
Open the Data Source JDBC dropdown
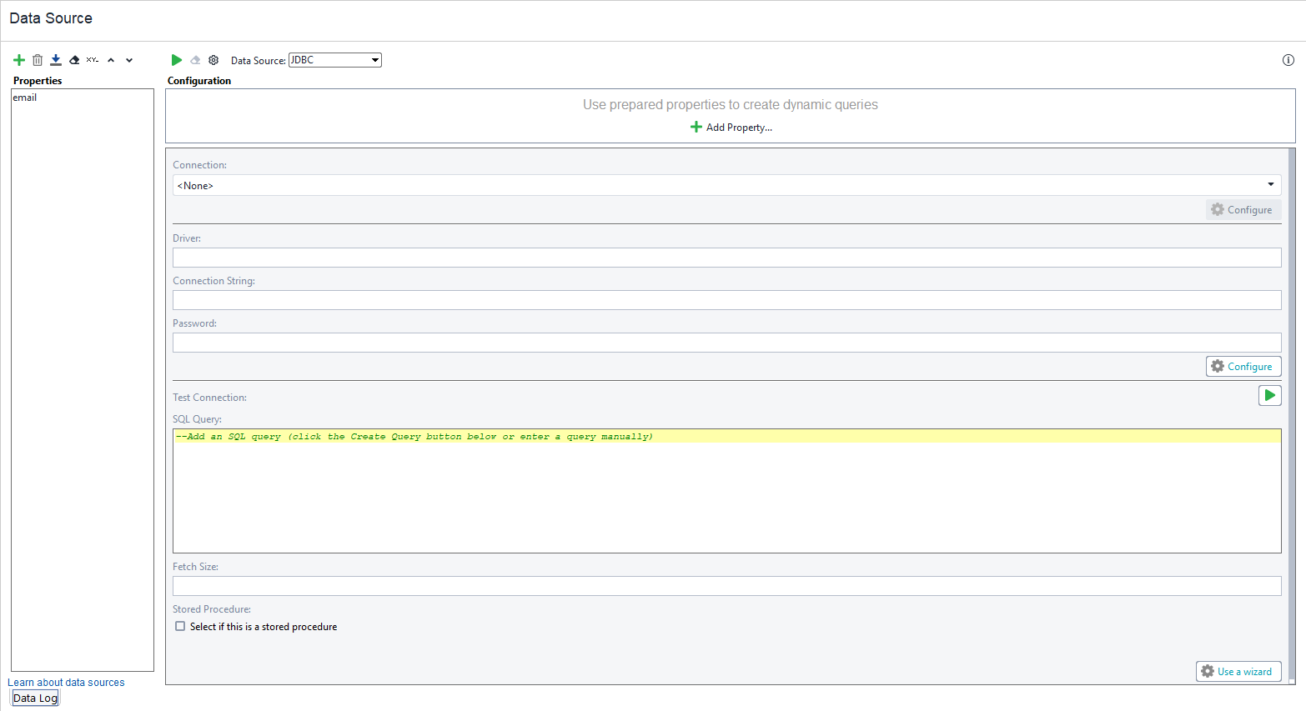point(374,59)
